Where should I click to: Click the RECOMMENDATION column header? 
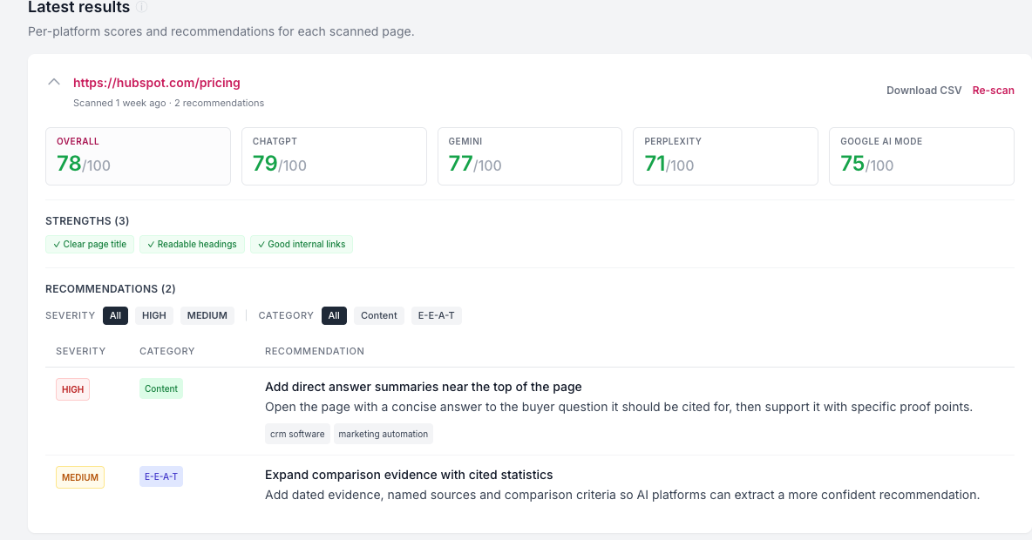click(315, 351)
